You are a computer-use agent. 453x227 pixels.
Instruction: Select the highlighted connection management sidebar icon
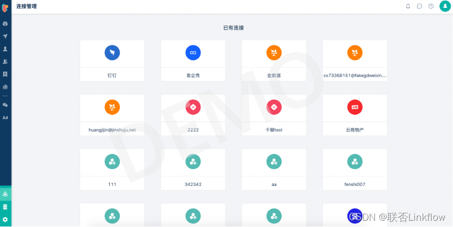(x=5, y=194)
